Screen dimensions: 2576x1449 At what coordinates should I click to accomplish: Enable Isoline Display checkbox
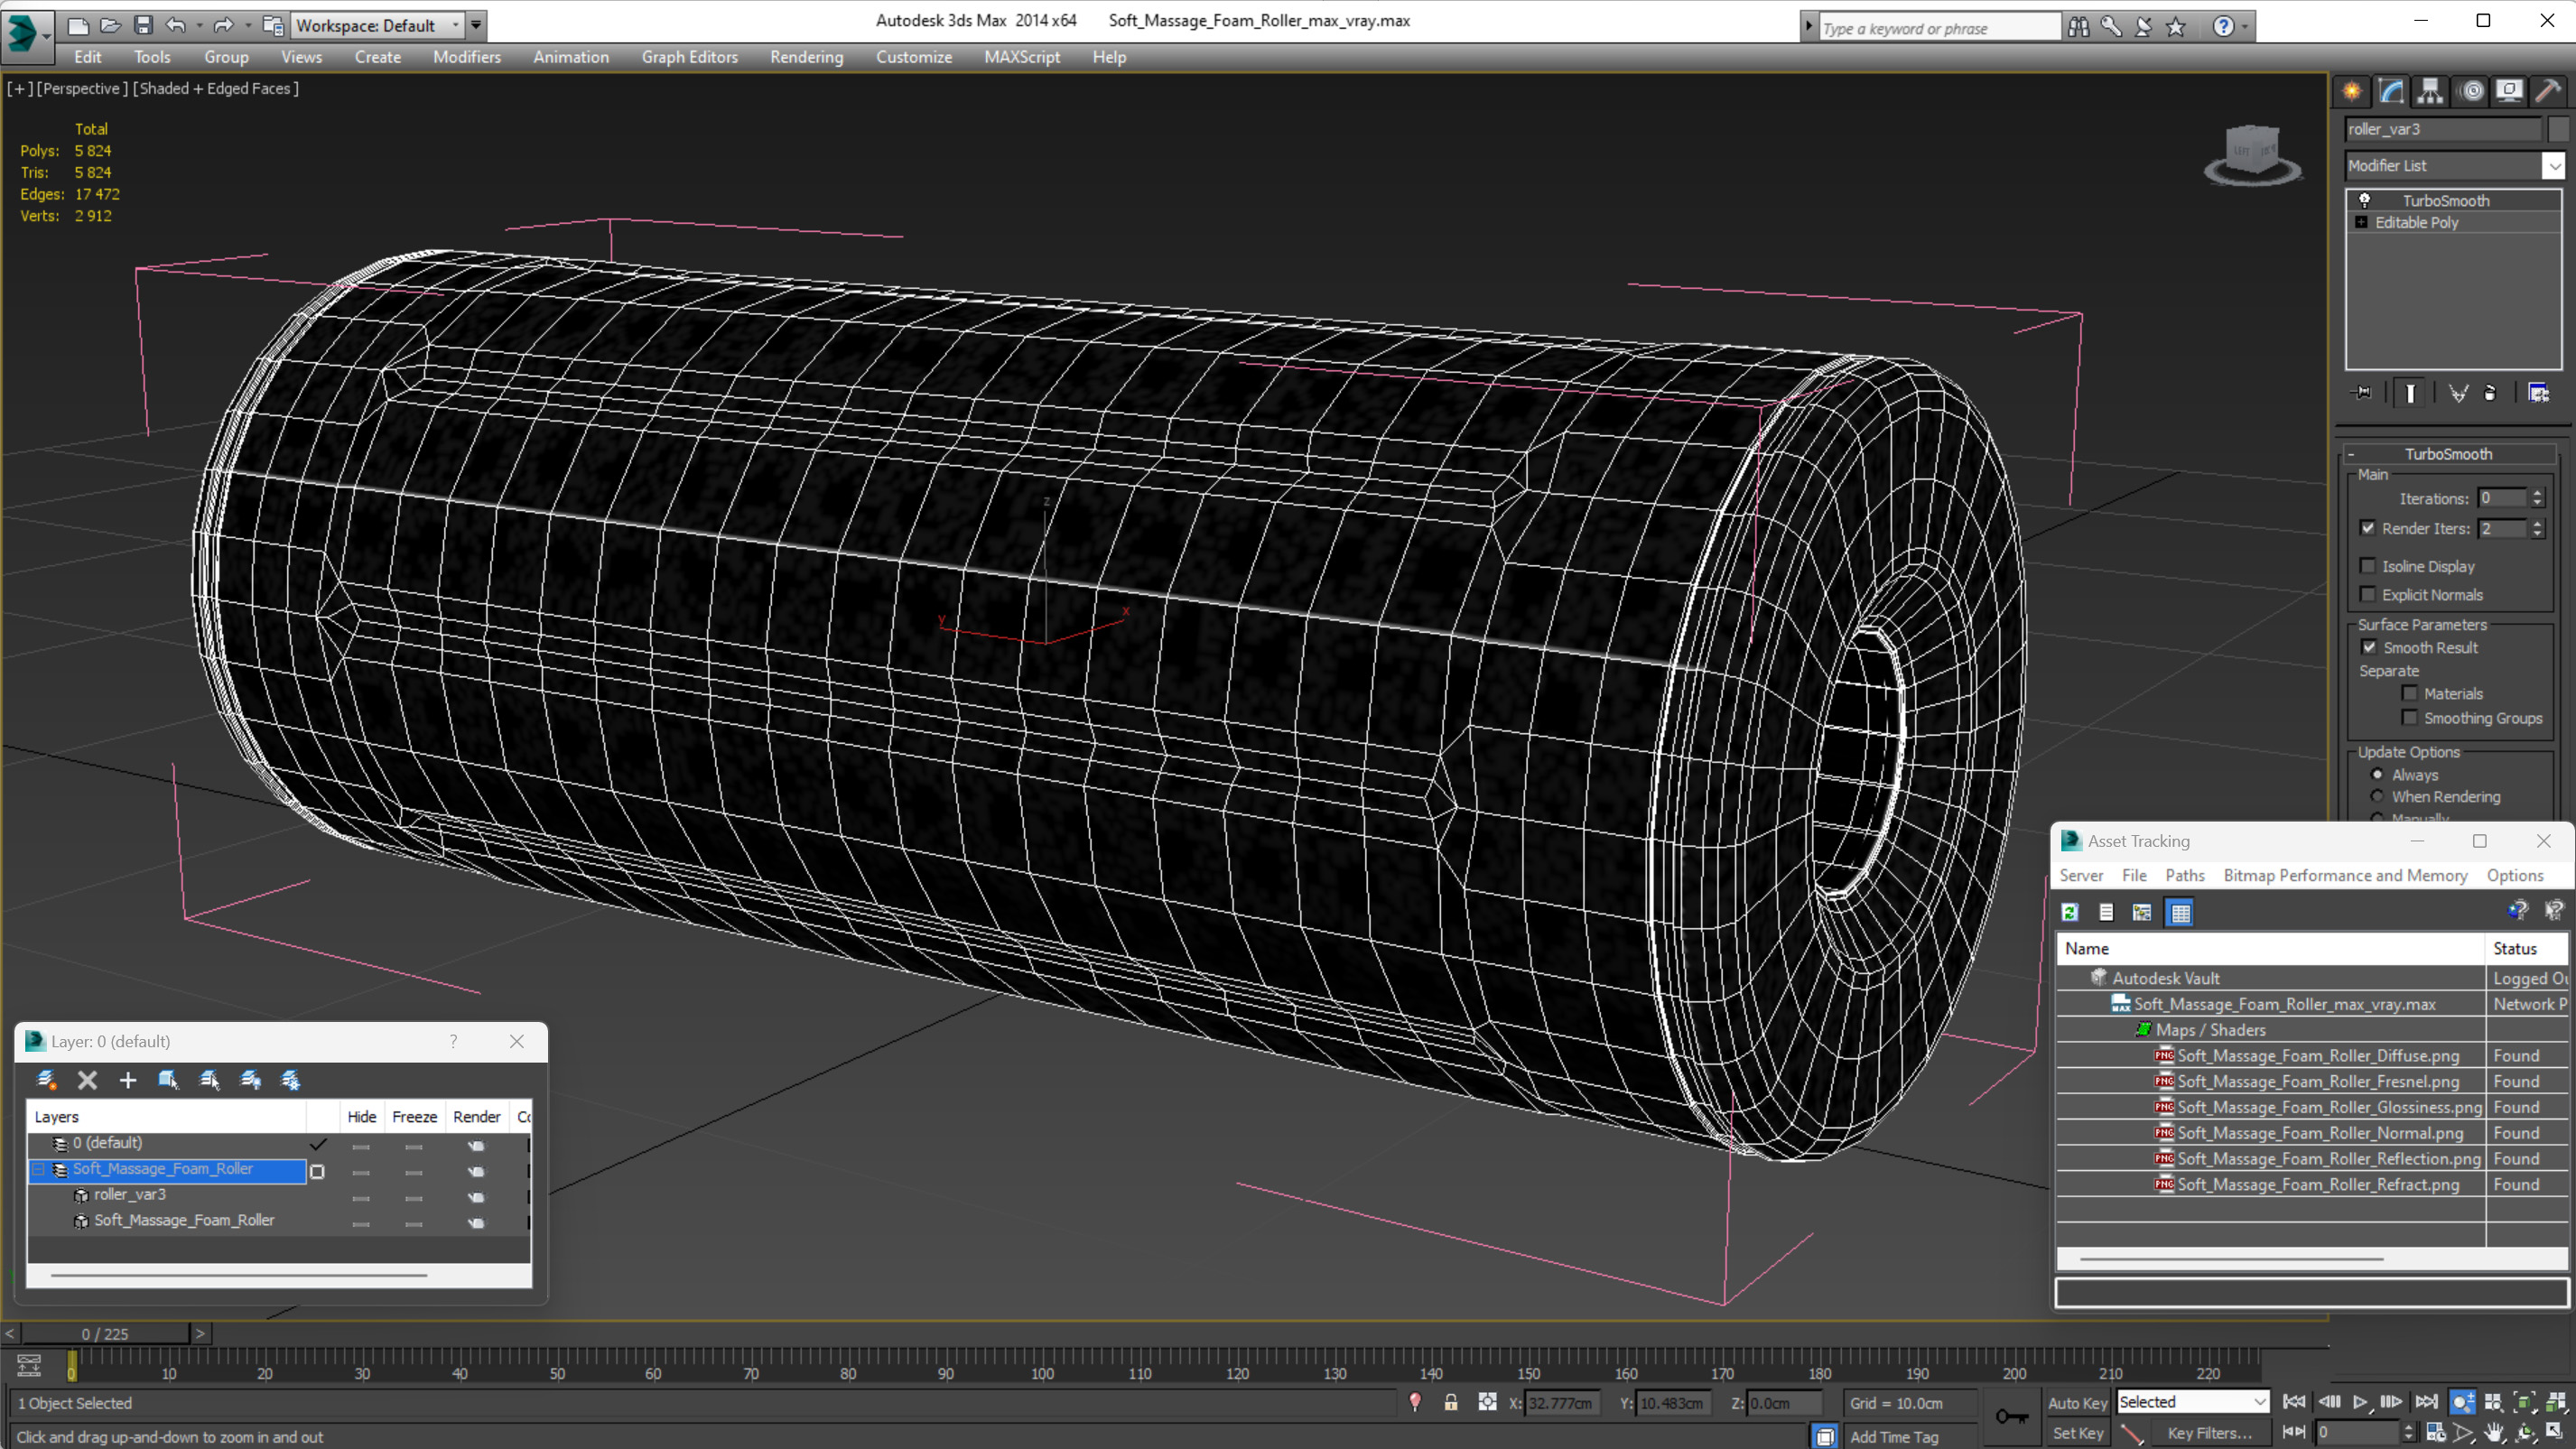(x=2368, y=566)
